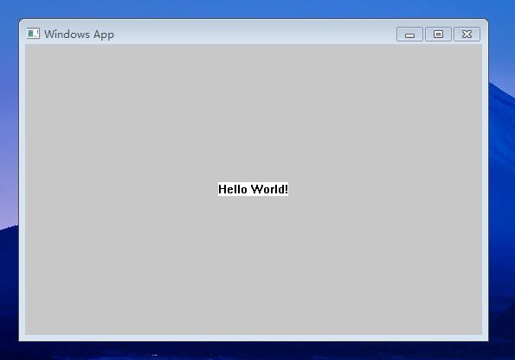Click the "Hello World!" label

tap(254, 189)
